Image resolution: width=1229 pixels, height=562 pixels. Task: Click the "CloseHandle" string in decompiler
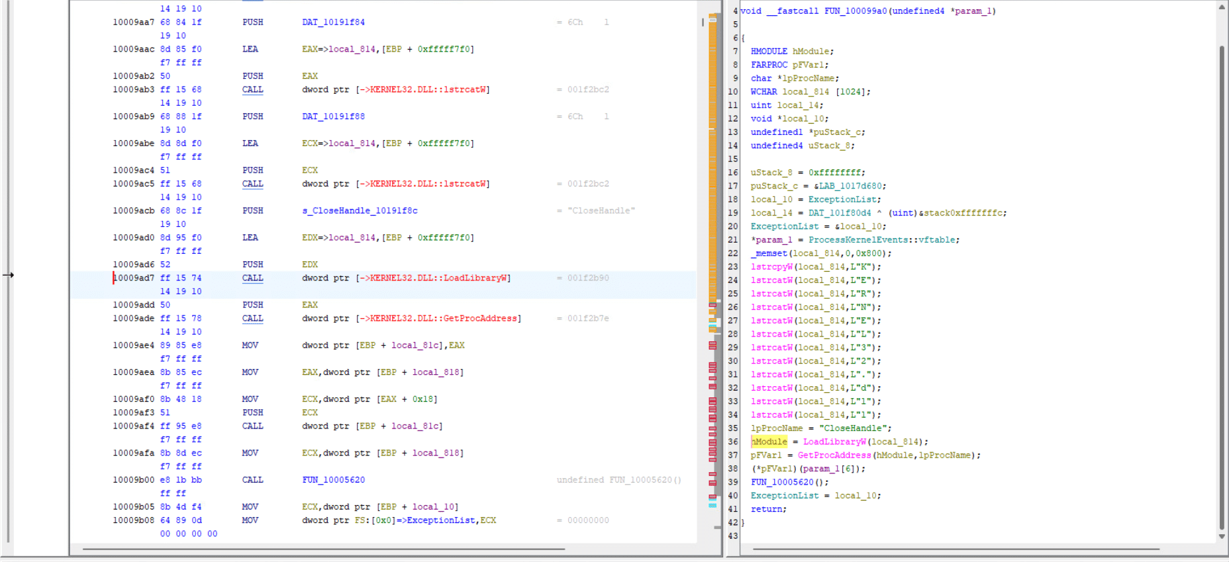click(x=853, y=428)
